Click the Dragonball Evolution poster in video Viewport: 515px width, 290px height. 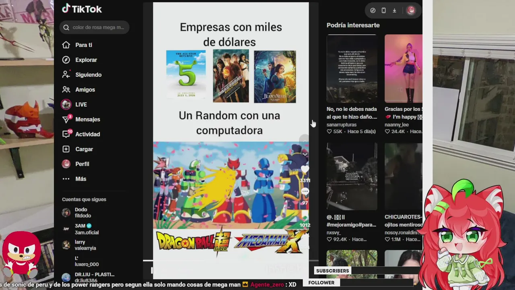(x=231, y=76)
